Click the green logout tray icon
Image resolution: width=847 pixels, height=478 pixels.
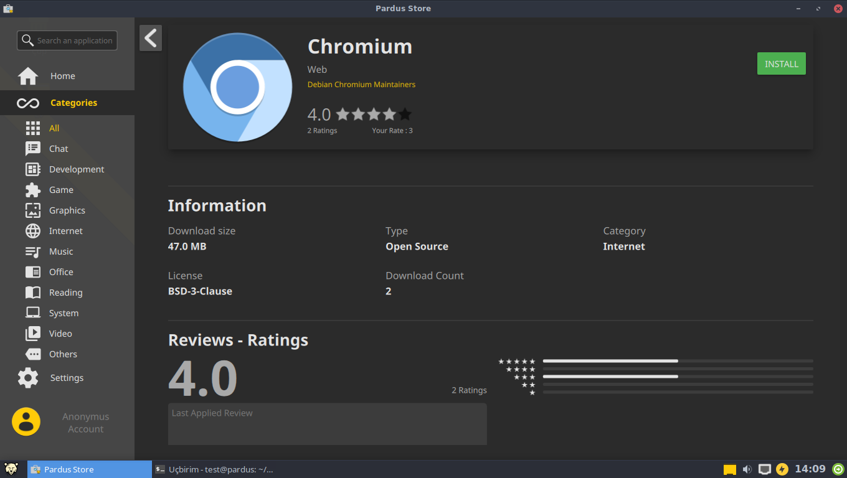click(x=838, y=469)
